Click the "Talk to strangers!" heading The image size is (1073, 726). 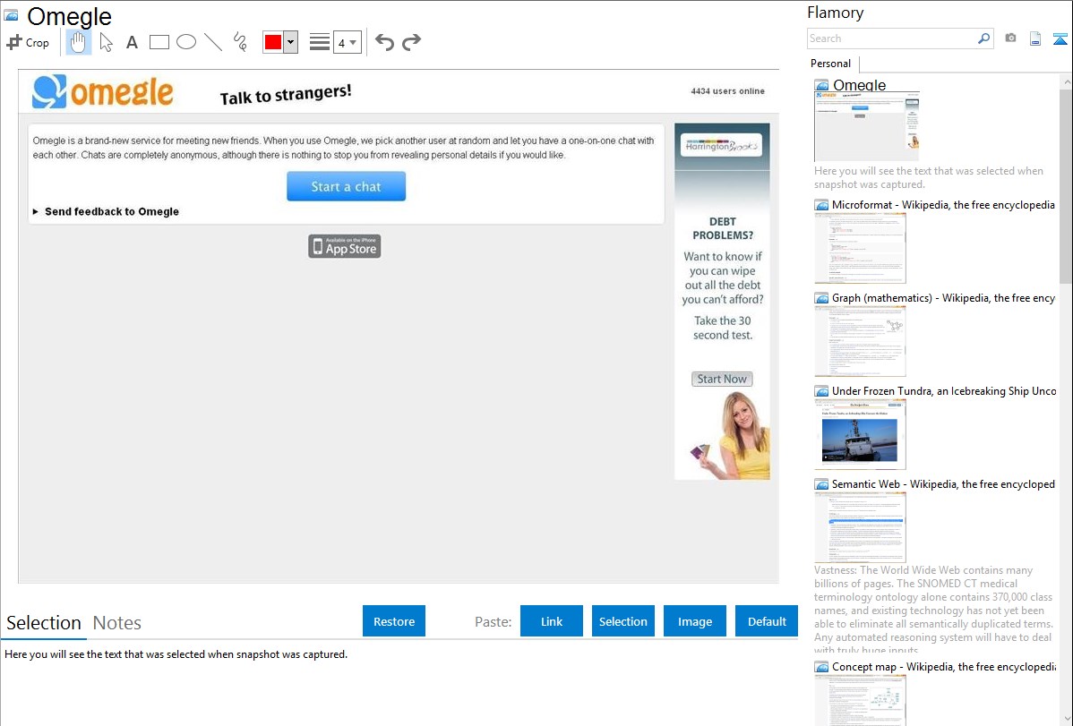tap(286, 94)
